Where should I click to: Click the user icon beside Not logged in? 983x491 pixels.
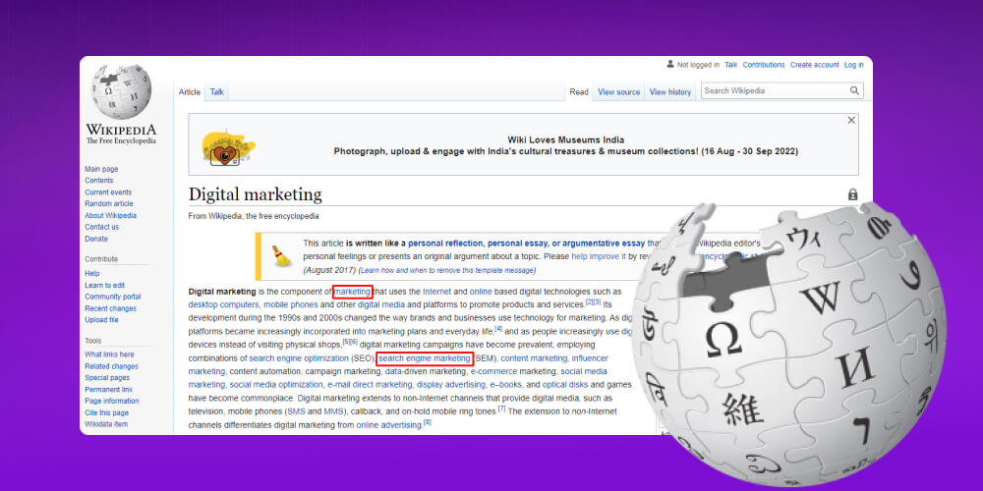[x=670, y=65]
